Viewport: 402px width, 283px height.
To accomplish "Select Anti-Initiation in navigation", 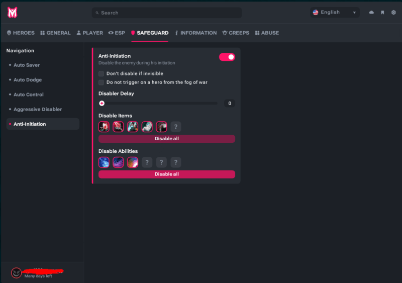I will click(x=43, y=124).
